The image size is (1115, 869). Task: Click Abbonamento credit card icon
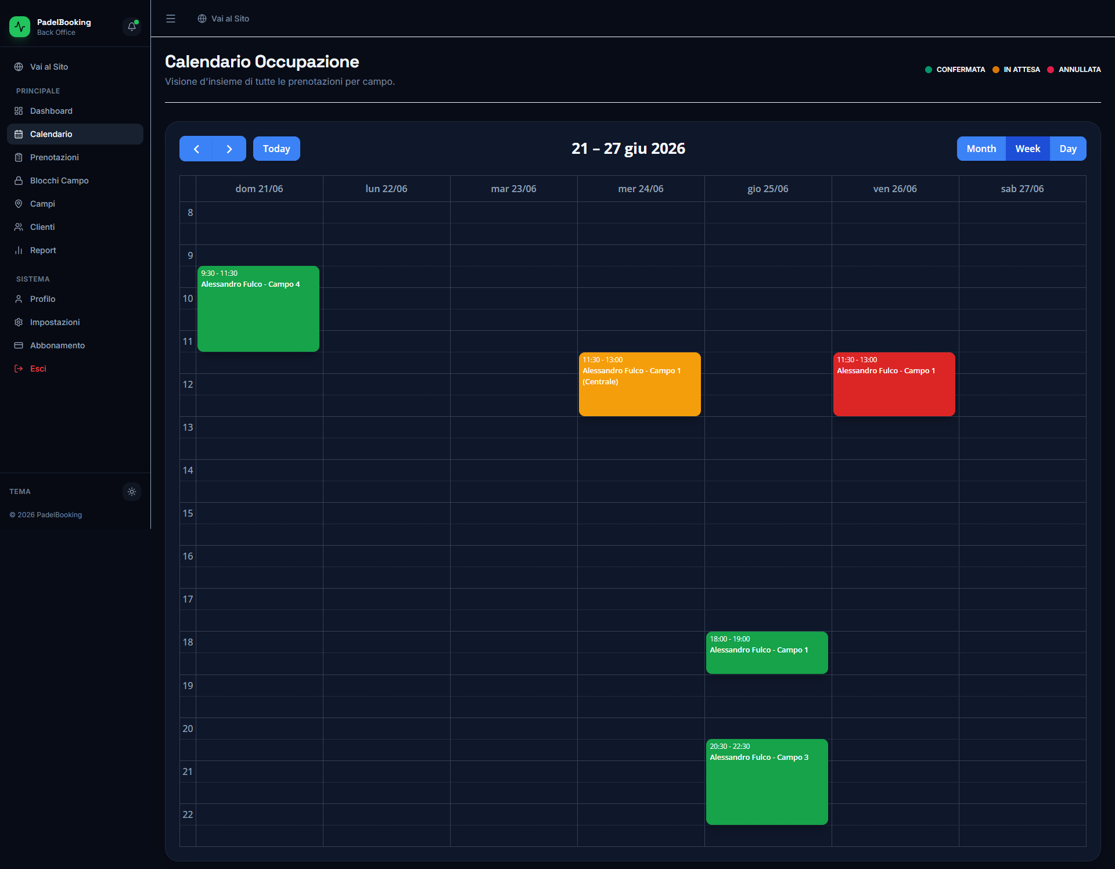point(19,345)
